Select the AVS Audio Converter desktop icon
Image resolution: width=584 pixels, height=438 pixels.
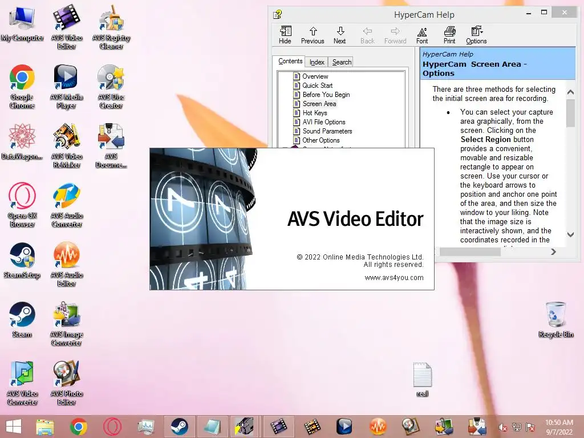(66, 205)
